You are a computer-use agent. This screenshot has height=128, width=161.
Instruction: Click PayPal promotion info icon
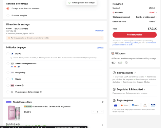pyautogui.click(x=11, y=58)
